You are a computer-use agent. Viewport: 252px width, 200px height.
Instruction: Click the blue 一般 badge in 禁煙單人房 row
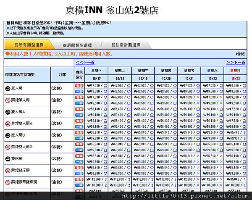79,103
